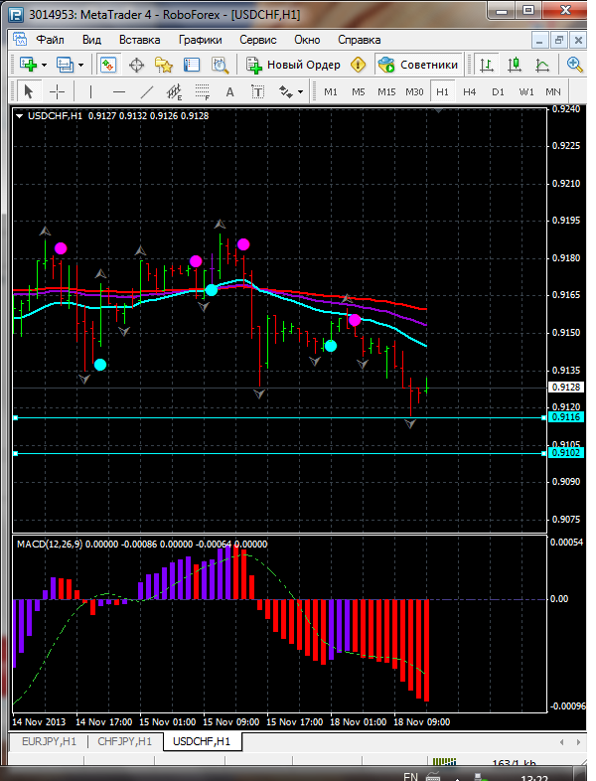Select the cyan horizontal line at 0.9116
Image resolution: width=596 pixels, height=781 pixels.
tap(279, 418)
